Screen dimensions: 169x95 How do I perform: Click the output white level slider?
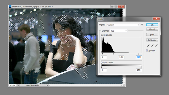coord(141,67)
